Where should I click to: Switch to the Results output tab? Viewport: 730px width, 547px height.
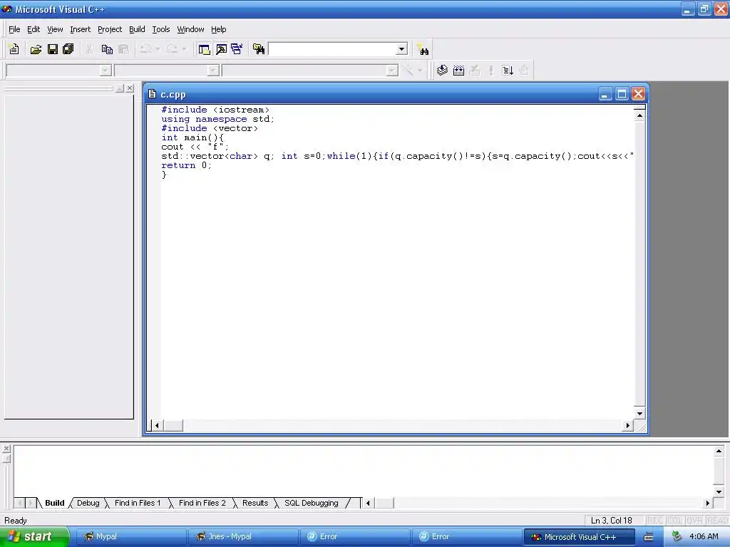click(x=255, y=503)
